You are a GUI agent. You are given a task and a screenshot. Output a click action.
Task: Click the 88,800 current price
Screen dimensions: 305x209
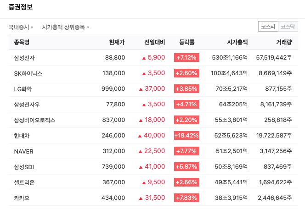tap(115, 58)
